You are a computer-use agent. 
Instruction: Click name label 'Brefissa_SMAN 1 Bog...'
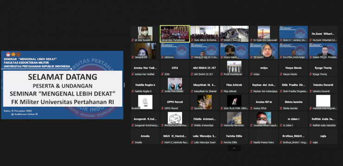pyautogui.click(x=295, y=142)
